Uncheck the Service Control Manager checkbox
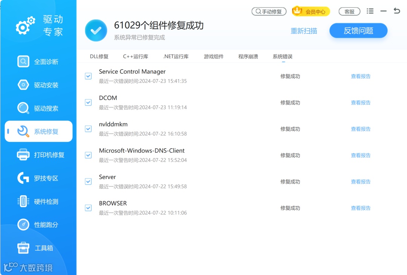 click(x=88, y=76)
